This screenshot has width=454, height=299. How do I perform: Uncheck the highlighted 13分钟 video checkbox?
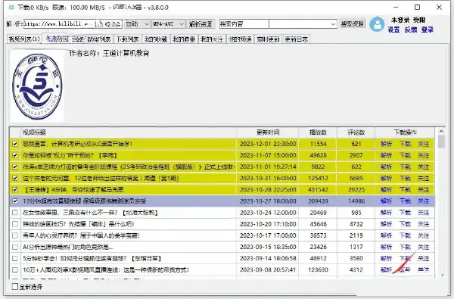(x=15, y=201)
